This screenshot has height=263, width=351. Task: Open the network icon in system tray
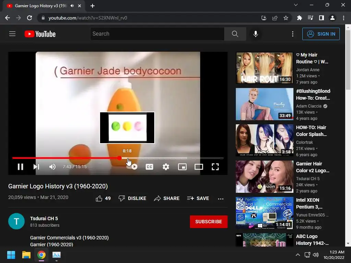pos(307,255)
